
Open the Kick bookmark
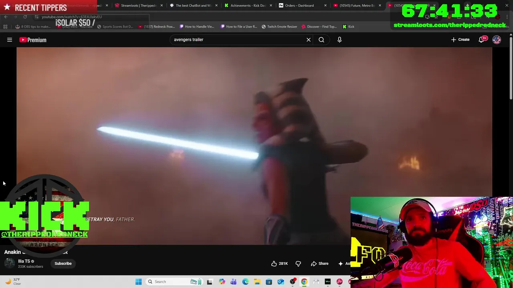tap(348, 26)
